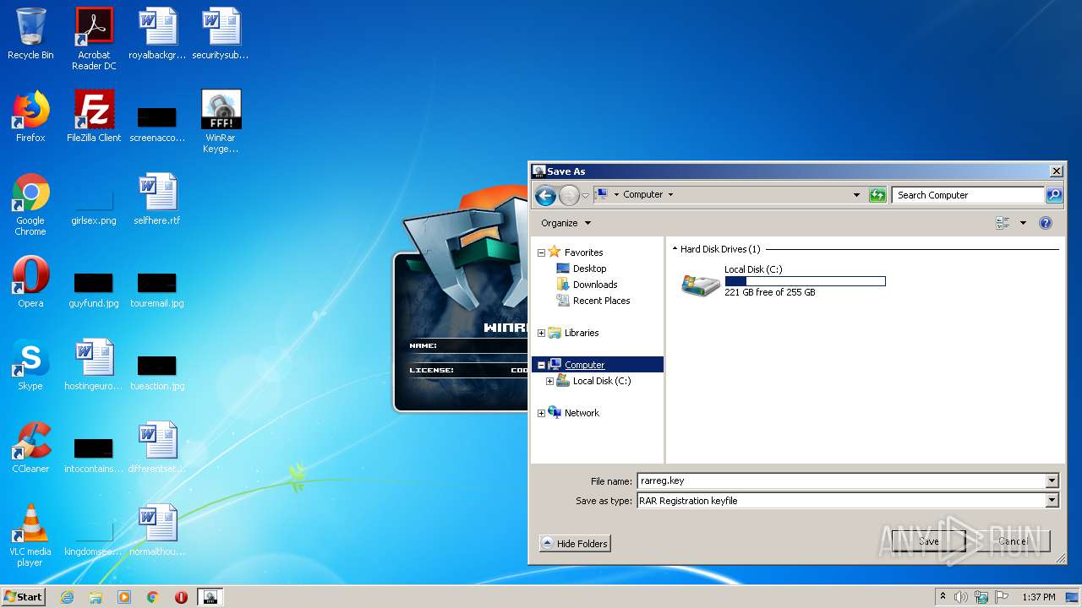
Task: Click the taskbar clock showing 1:37 PM
Action: (1038, 597)
